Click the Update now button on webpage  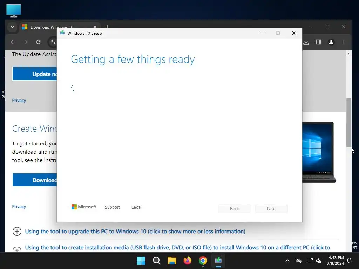34,74
